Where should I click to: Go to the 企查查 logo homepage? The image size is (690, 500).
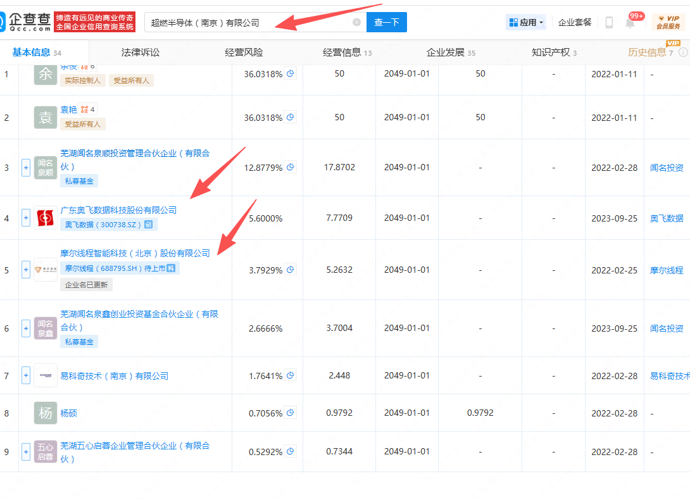[27, 22]
